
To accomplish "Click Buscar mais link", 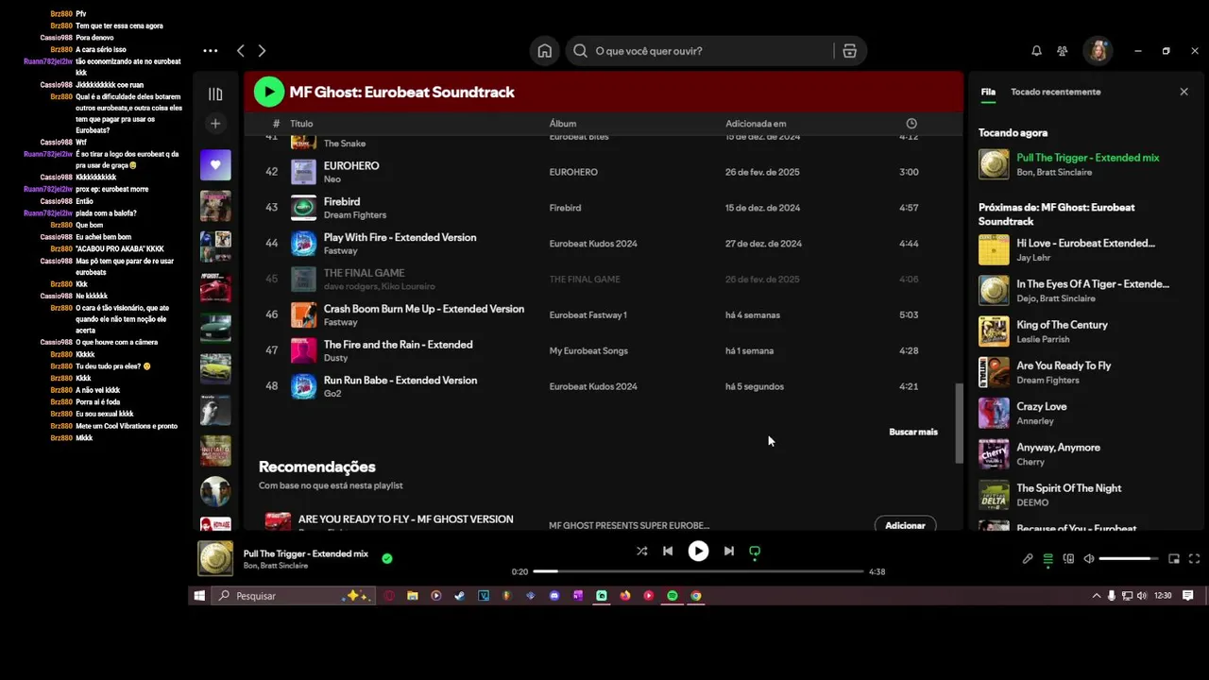I will 913,432.
